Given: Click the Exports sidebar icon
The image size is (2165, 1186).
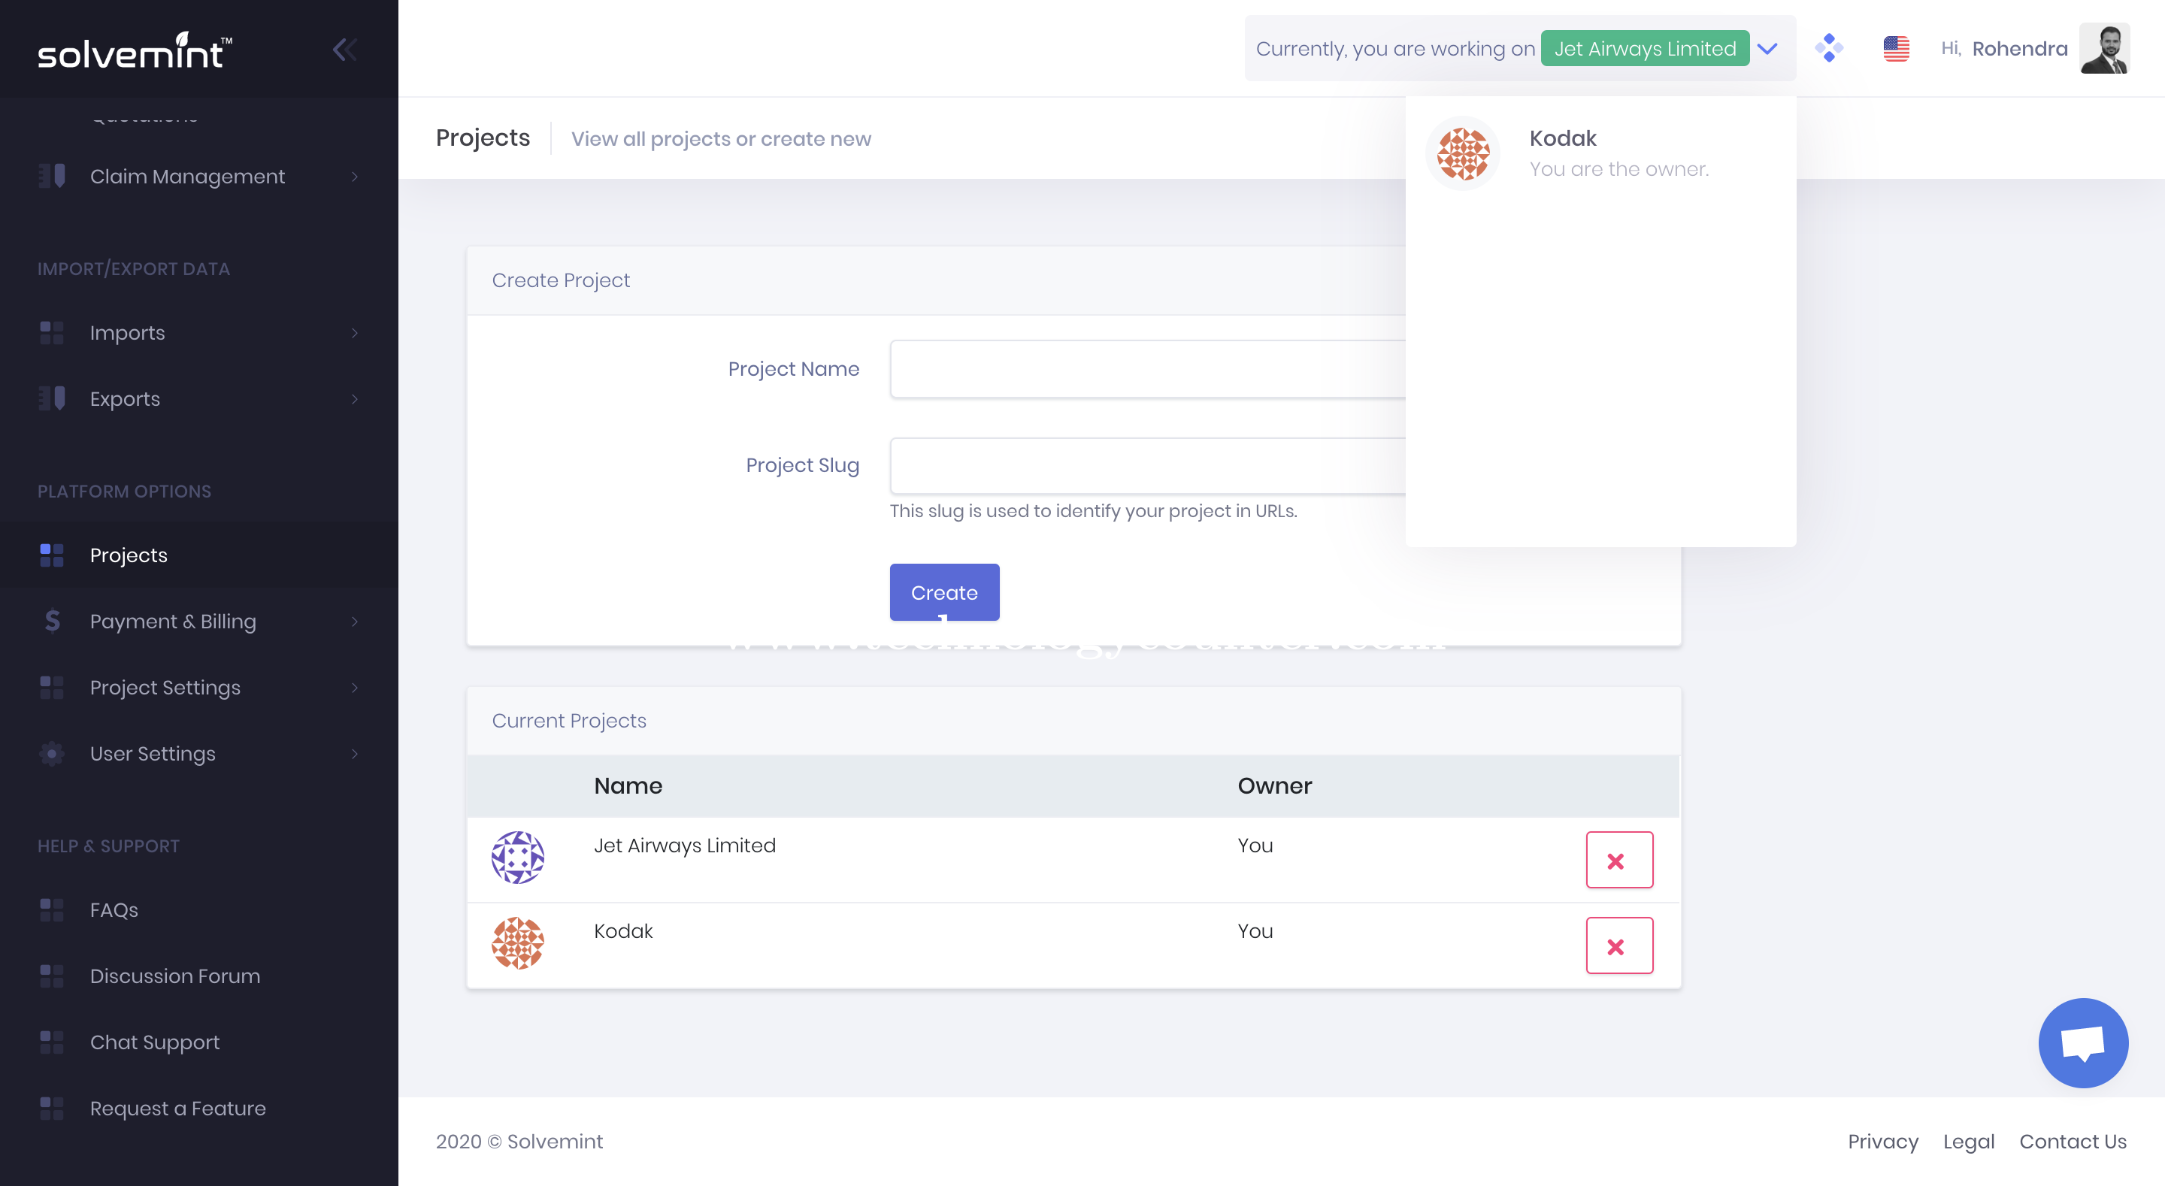Looking at the screenshot, I should pyautogui.click(x=52, y=398).
